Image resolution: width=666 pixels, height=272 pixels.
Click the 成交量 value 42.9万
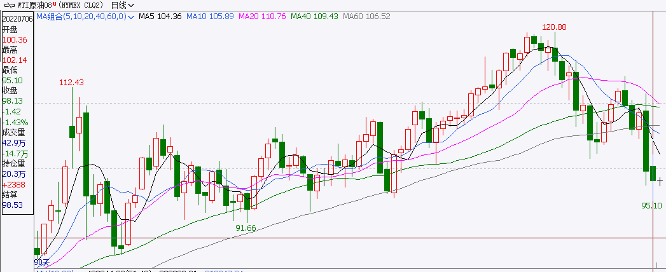(14, 143)
